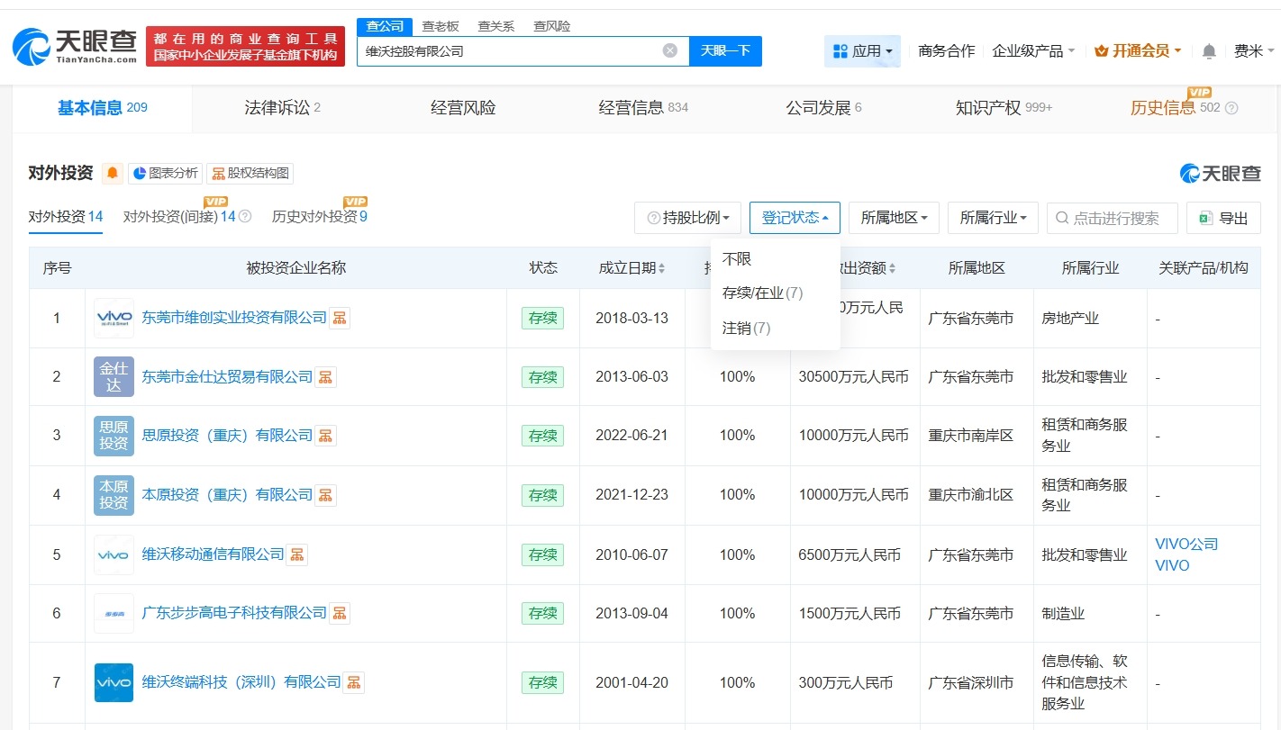Open the 所属行业 industry dropdown
Screen dimensions: 1281x730
pos(992,217)
